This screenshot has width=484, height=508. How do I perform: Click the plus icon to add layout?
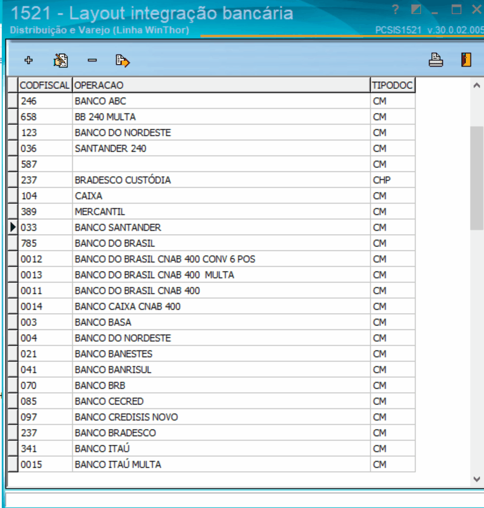tap(29, 60)
